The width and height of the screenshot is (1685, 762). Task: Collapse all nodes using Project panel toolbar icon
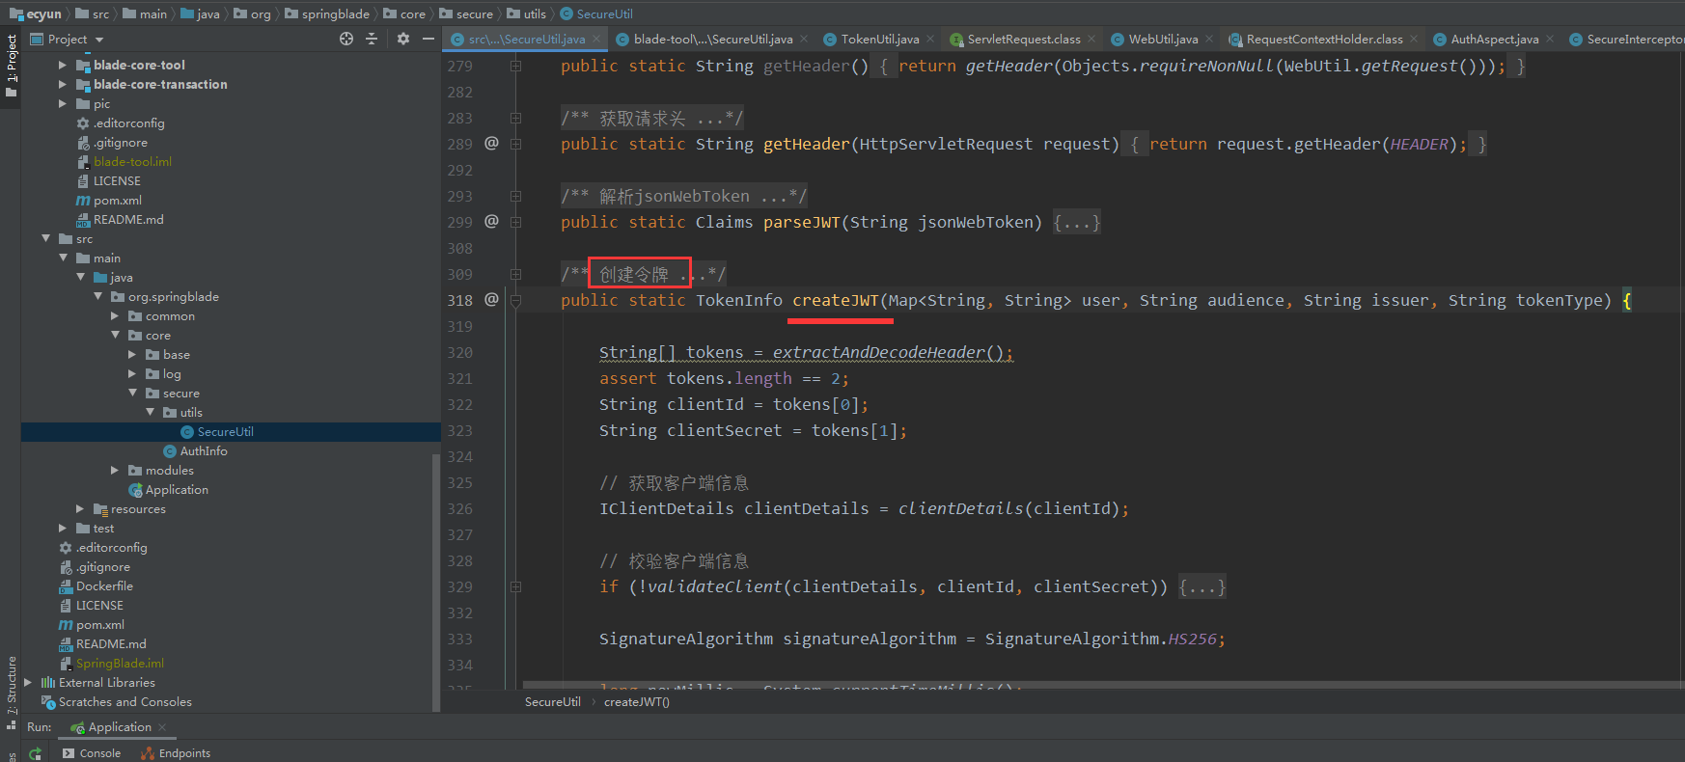[x=372, y=39]
